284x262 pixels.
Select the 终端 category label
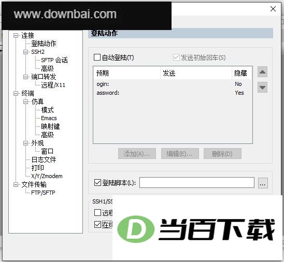pyautogui.click(x=27, y=94)
